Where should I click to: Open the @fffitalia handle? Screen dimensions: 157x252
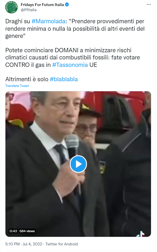(29, 10)
